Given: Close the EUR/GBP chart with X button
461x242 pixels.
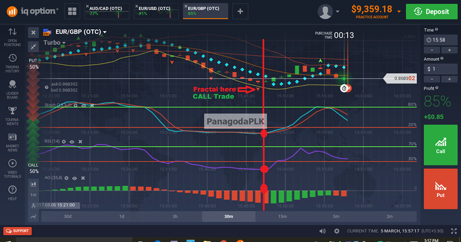Looking at the screenshot, I should click(33, 33).
